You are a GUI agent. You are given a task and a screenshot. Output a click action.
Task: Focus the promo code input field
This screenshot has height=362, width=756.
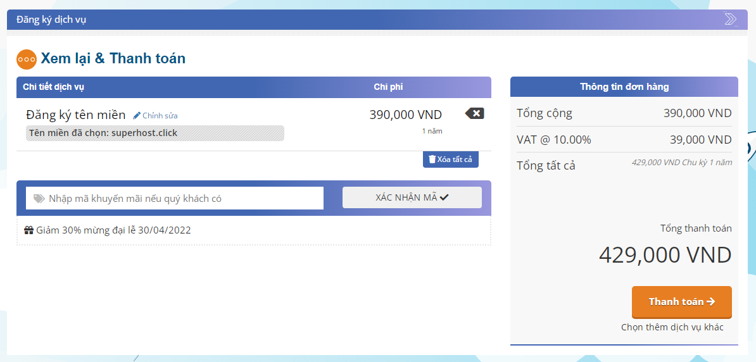click(x=184, y=198)
